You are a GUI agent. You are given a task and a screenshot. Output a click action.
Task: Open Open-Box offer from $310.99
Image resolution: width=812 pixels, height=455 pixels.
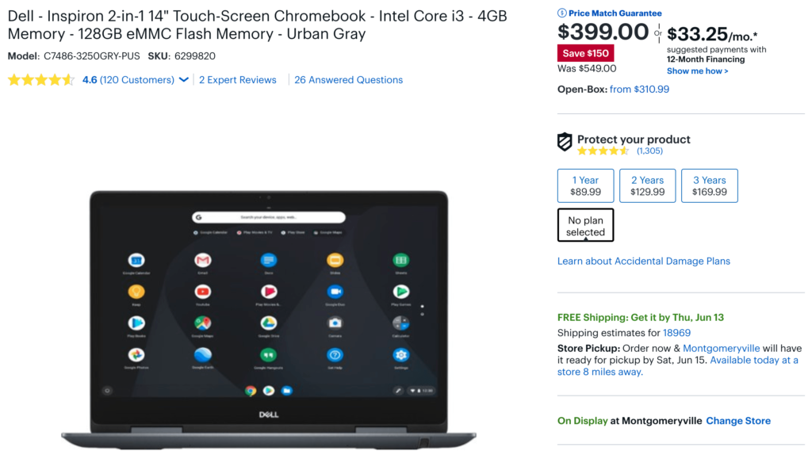(x=640, y=89)
